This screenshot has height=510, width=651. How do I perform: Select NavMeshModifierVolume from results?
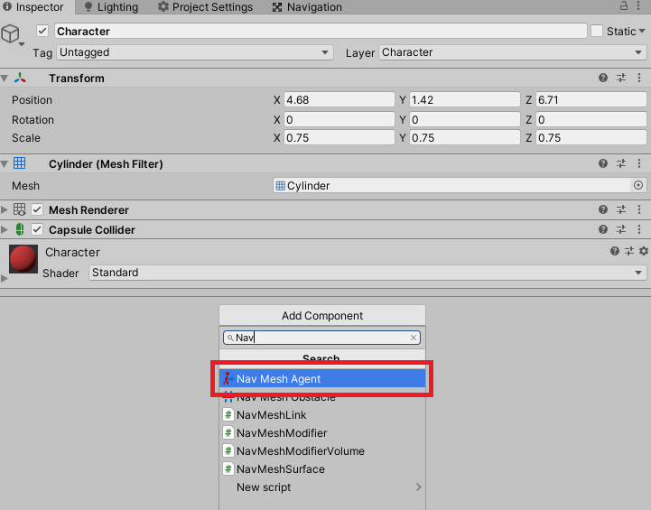click(322, 450)
